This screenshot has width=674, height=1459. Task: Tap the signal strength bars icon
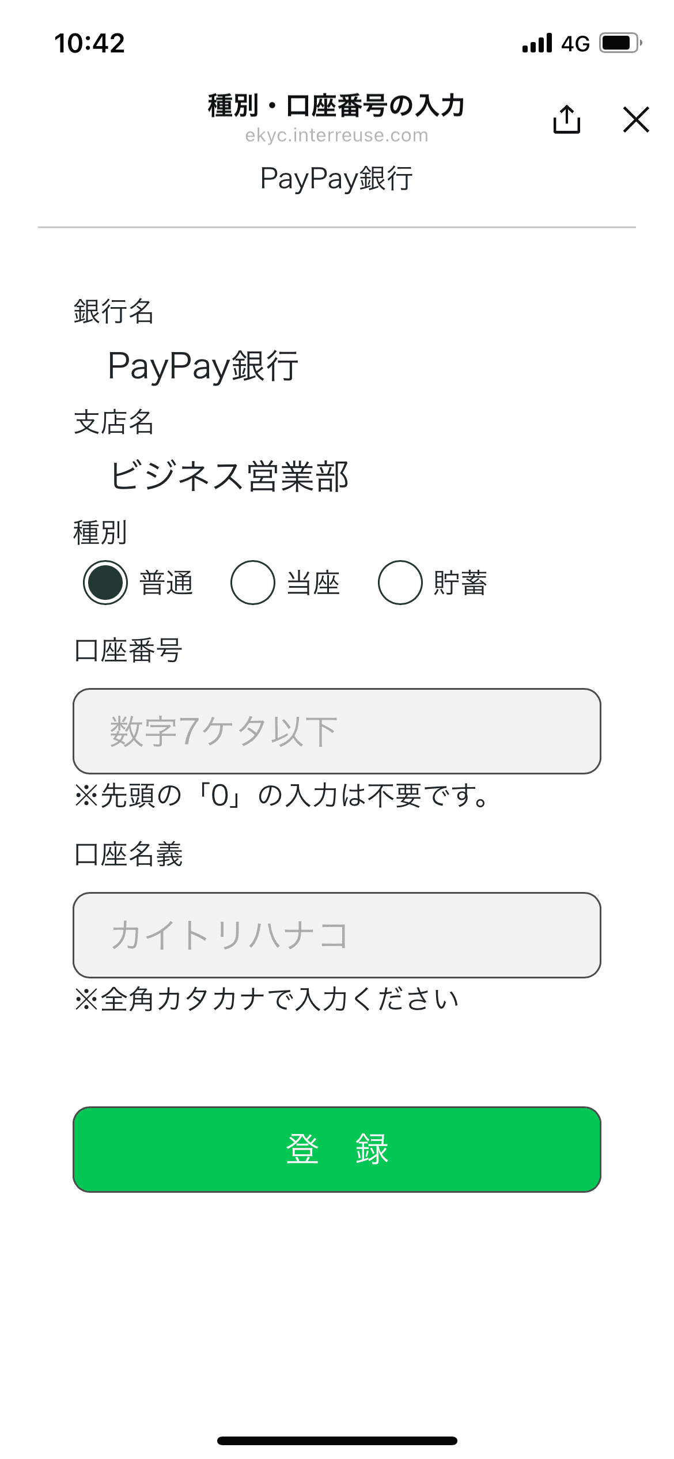click(537, 43)
